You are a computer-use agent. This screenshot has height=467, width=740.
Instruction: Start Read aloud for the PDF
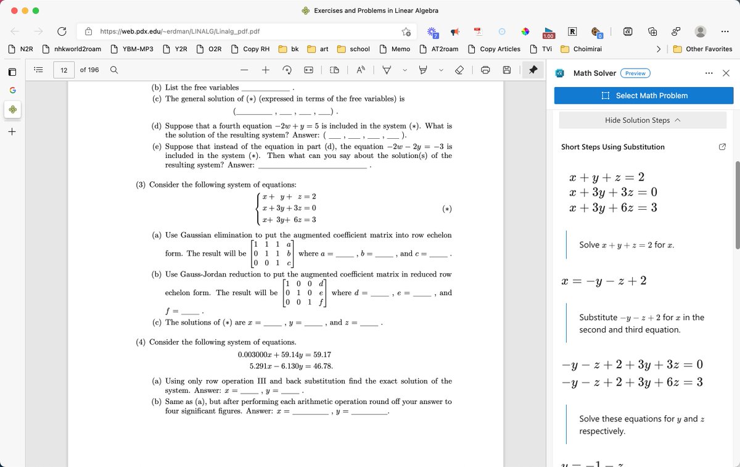coord(360,70)
